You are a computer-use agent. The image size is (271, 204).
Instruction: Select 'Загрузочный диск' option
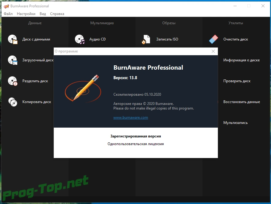38,60
